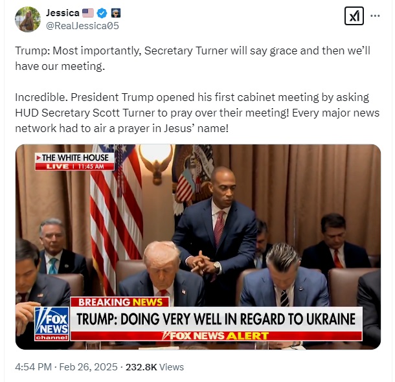Viewport: 395px width, 382px height.
Task: Click the American flag emoji beside Jessica
Action: [x=88, y=13]
